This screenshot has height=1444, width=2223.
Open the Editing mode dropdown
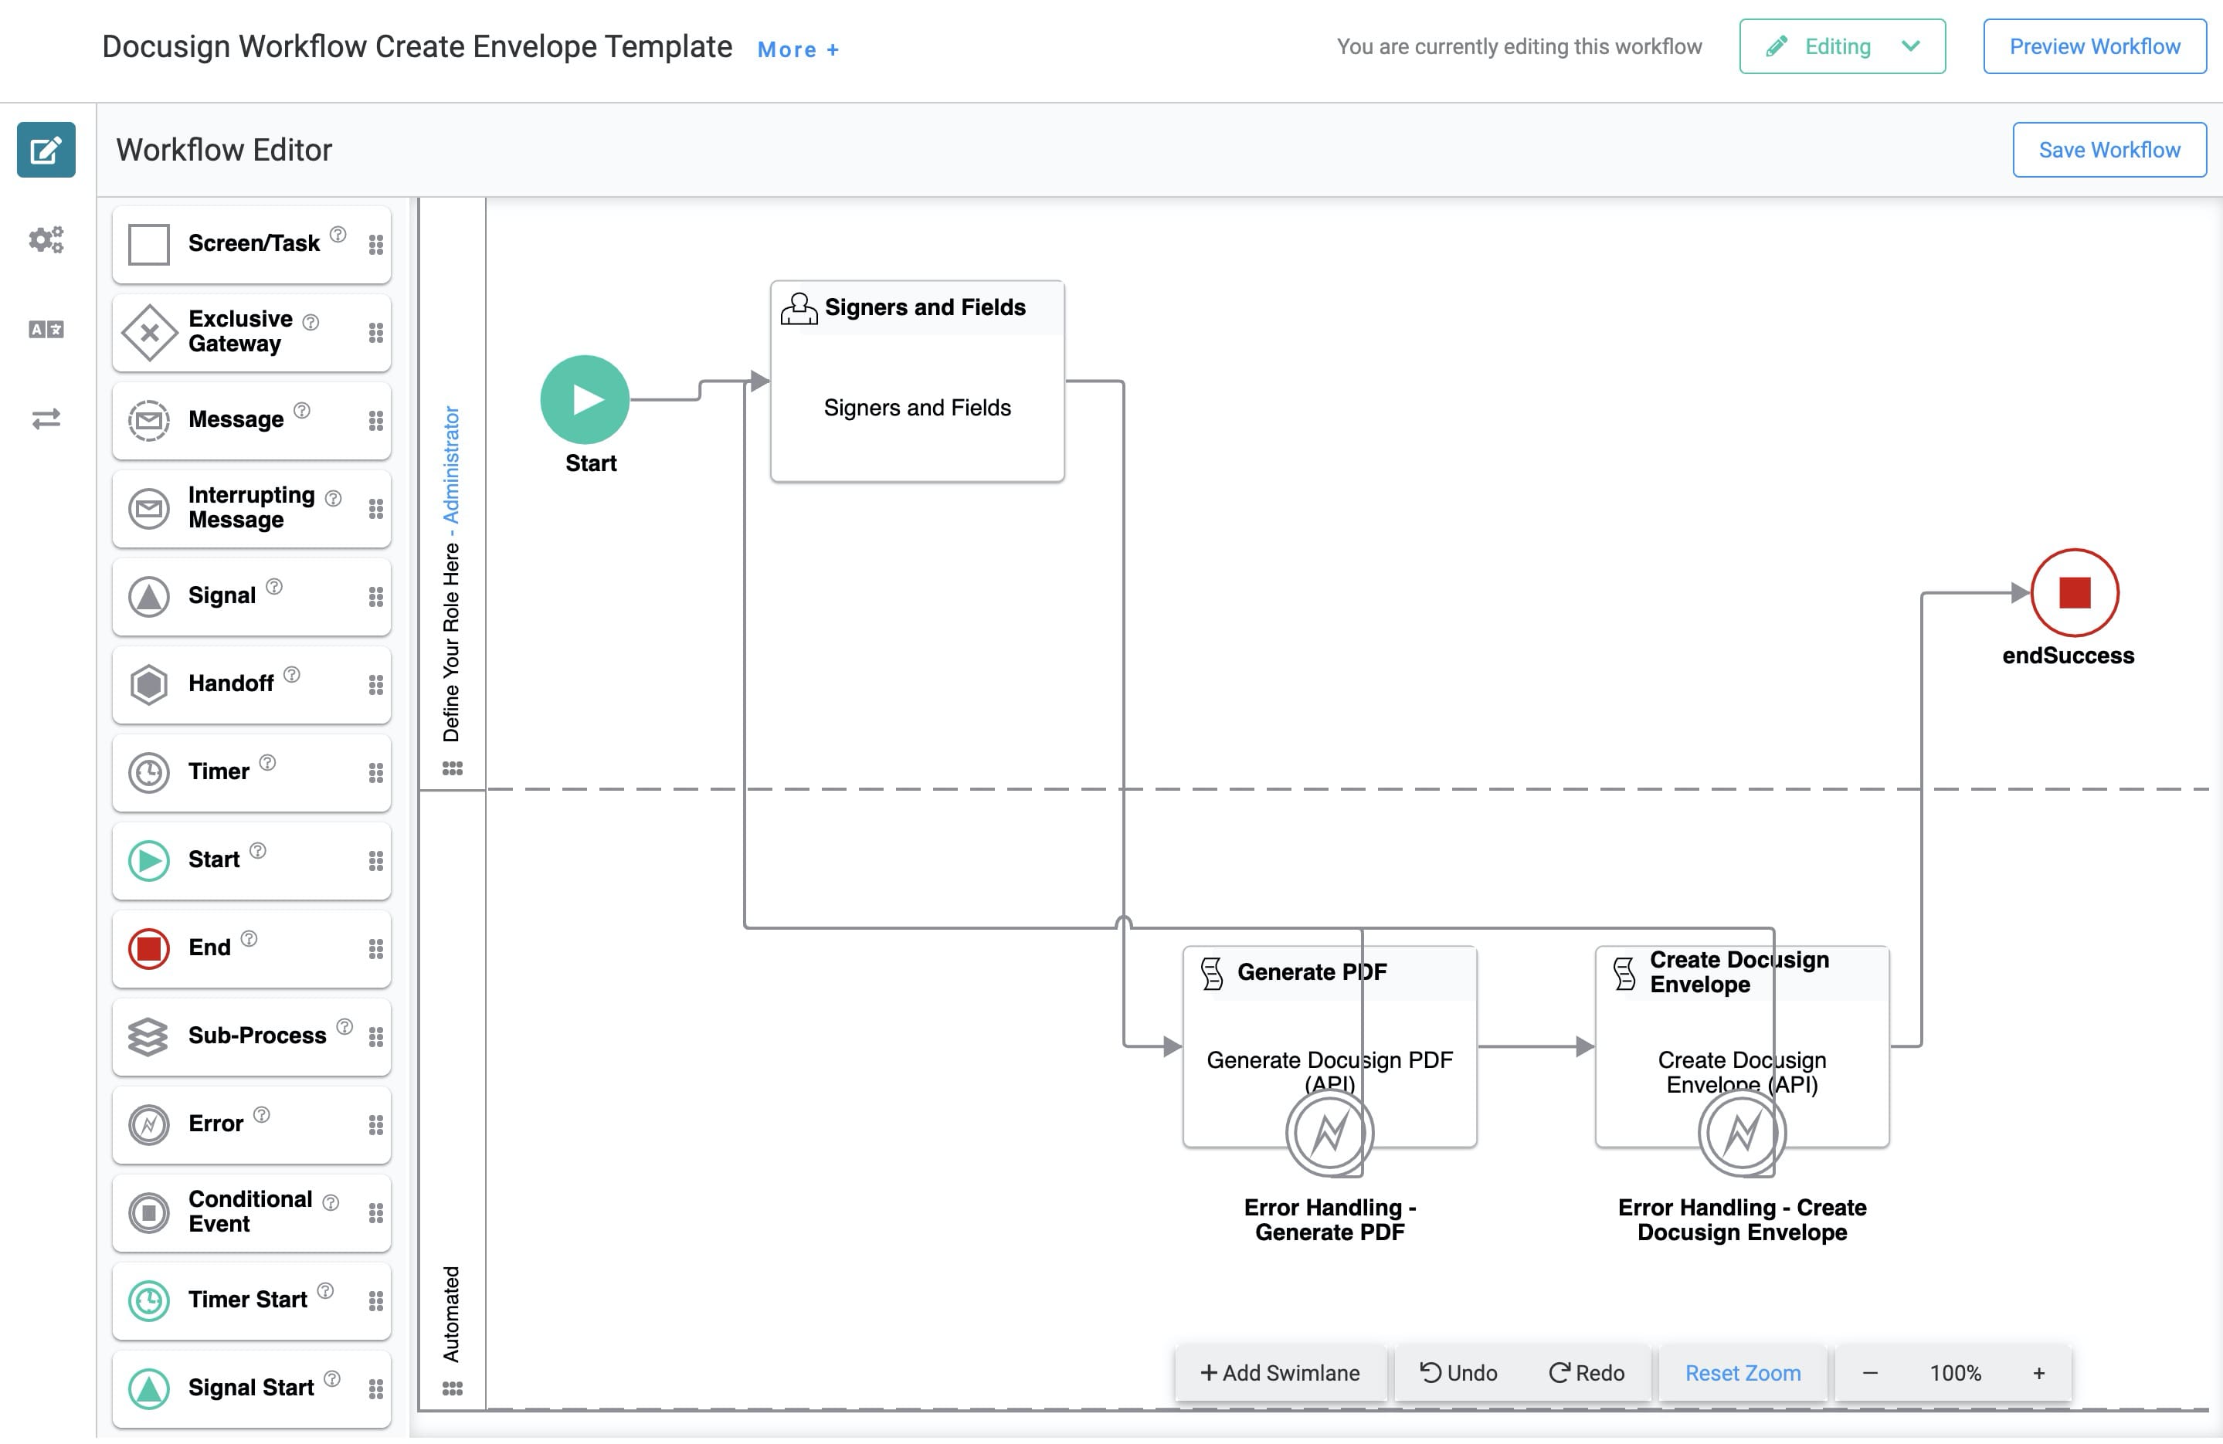(x=1842, y=46)
